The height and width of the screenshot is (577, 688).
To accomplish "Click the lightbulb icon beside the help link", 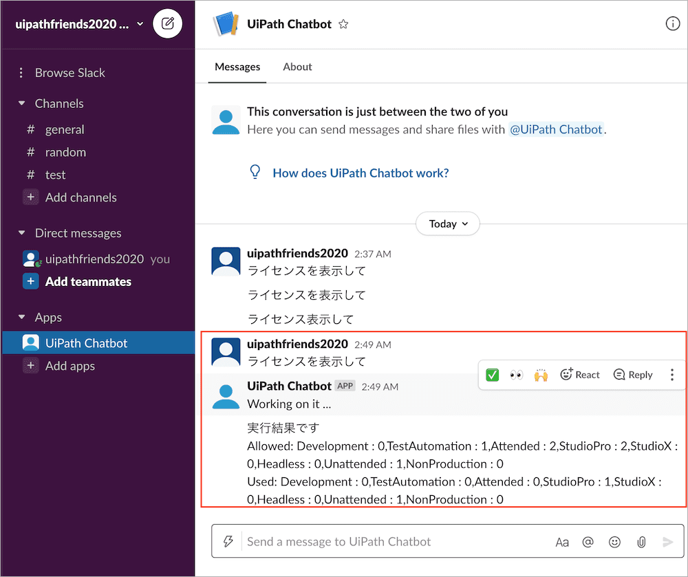I will pos(255,172).
